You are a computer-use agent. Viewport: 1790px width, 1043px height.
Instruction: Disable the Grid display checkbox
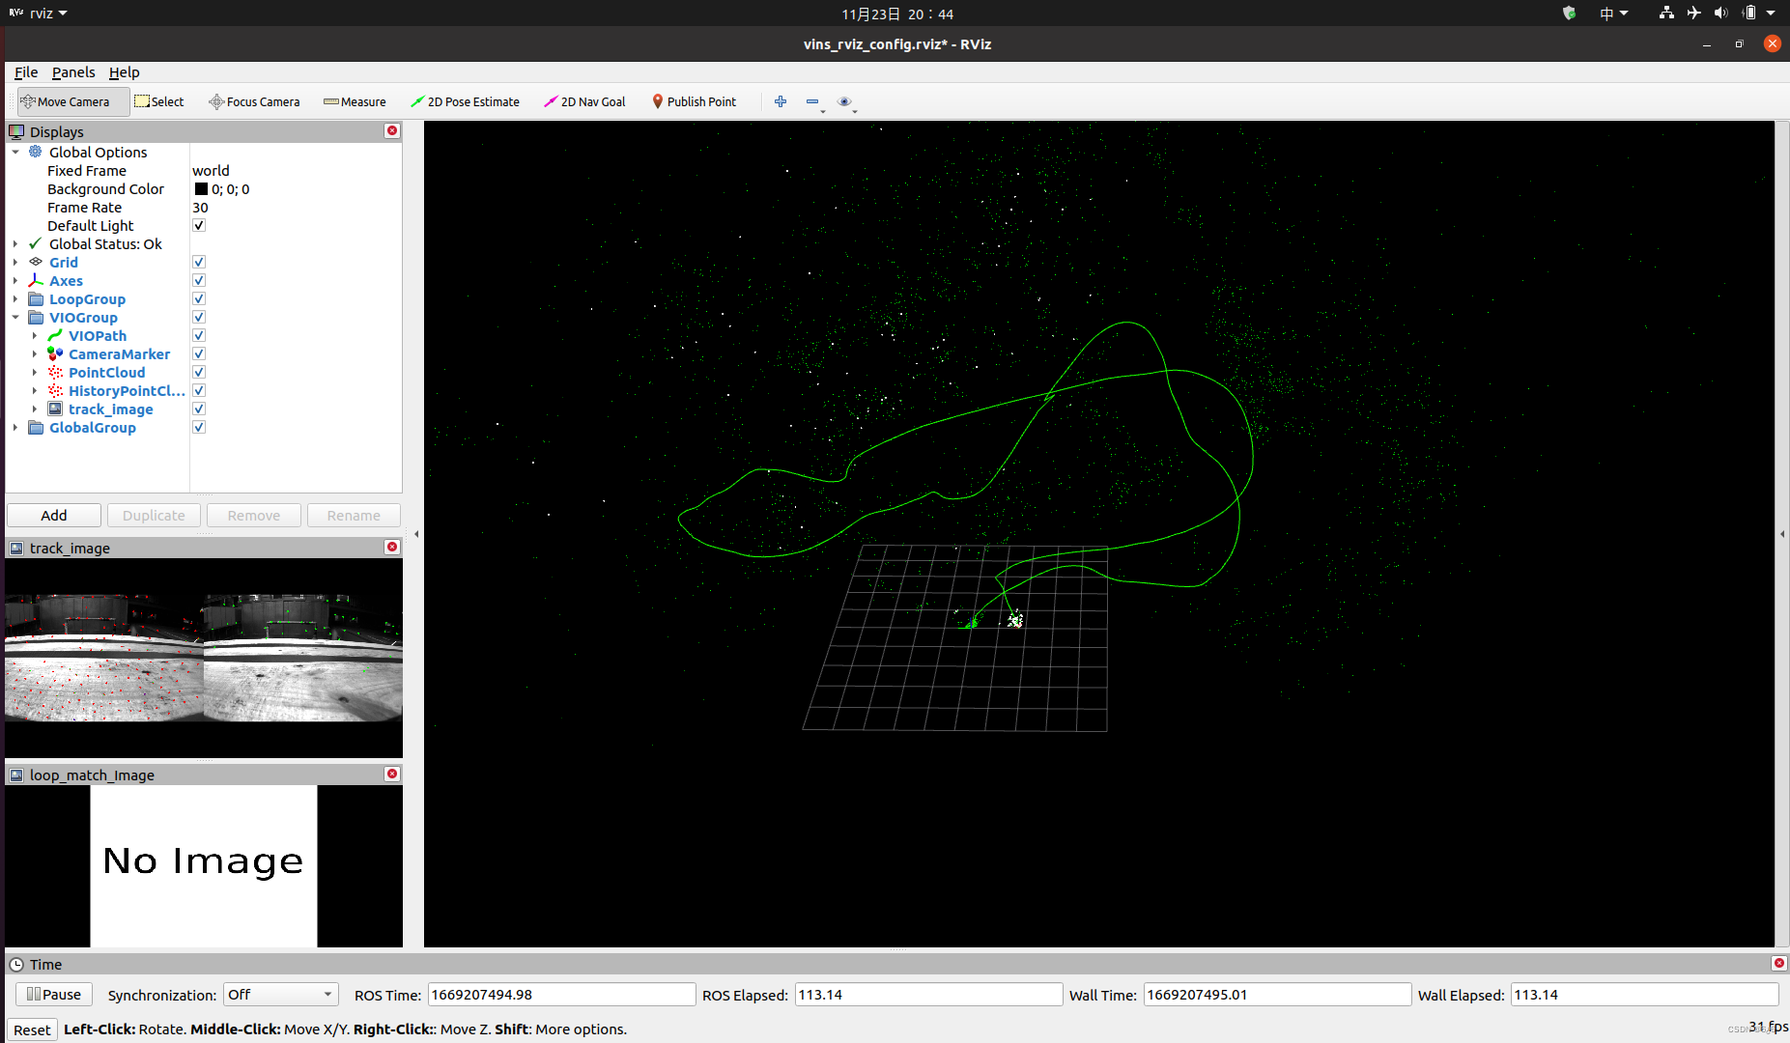pyautogui.click(x=199, y=262)
